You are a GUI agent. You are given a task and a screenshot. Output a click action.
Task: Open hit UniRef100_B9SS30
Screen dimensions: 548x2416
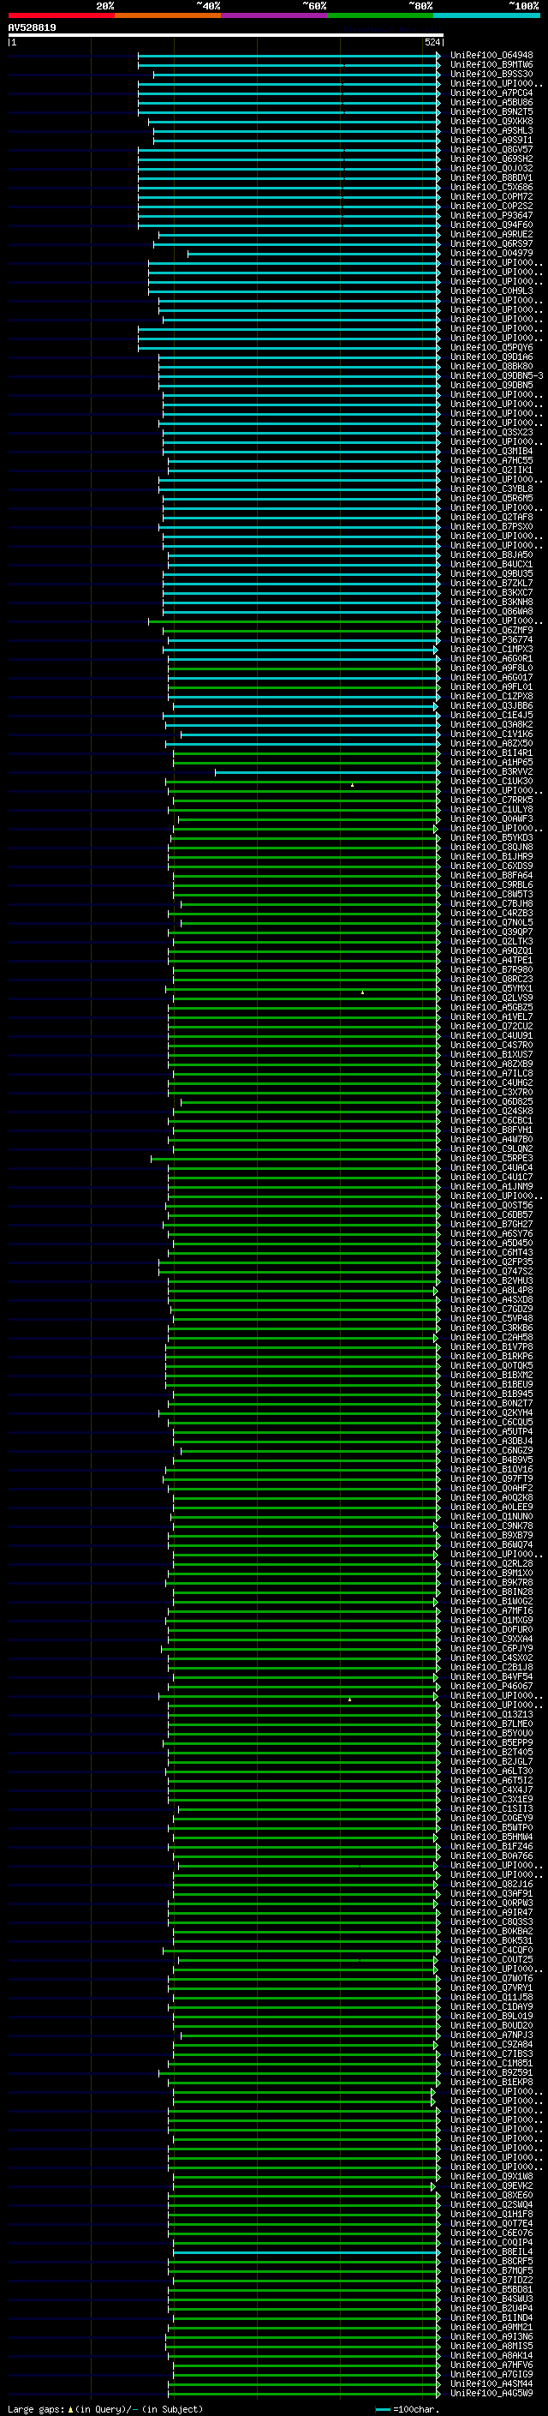pos(491,74)
